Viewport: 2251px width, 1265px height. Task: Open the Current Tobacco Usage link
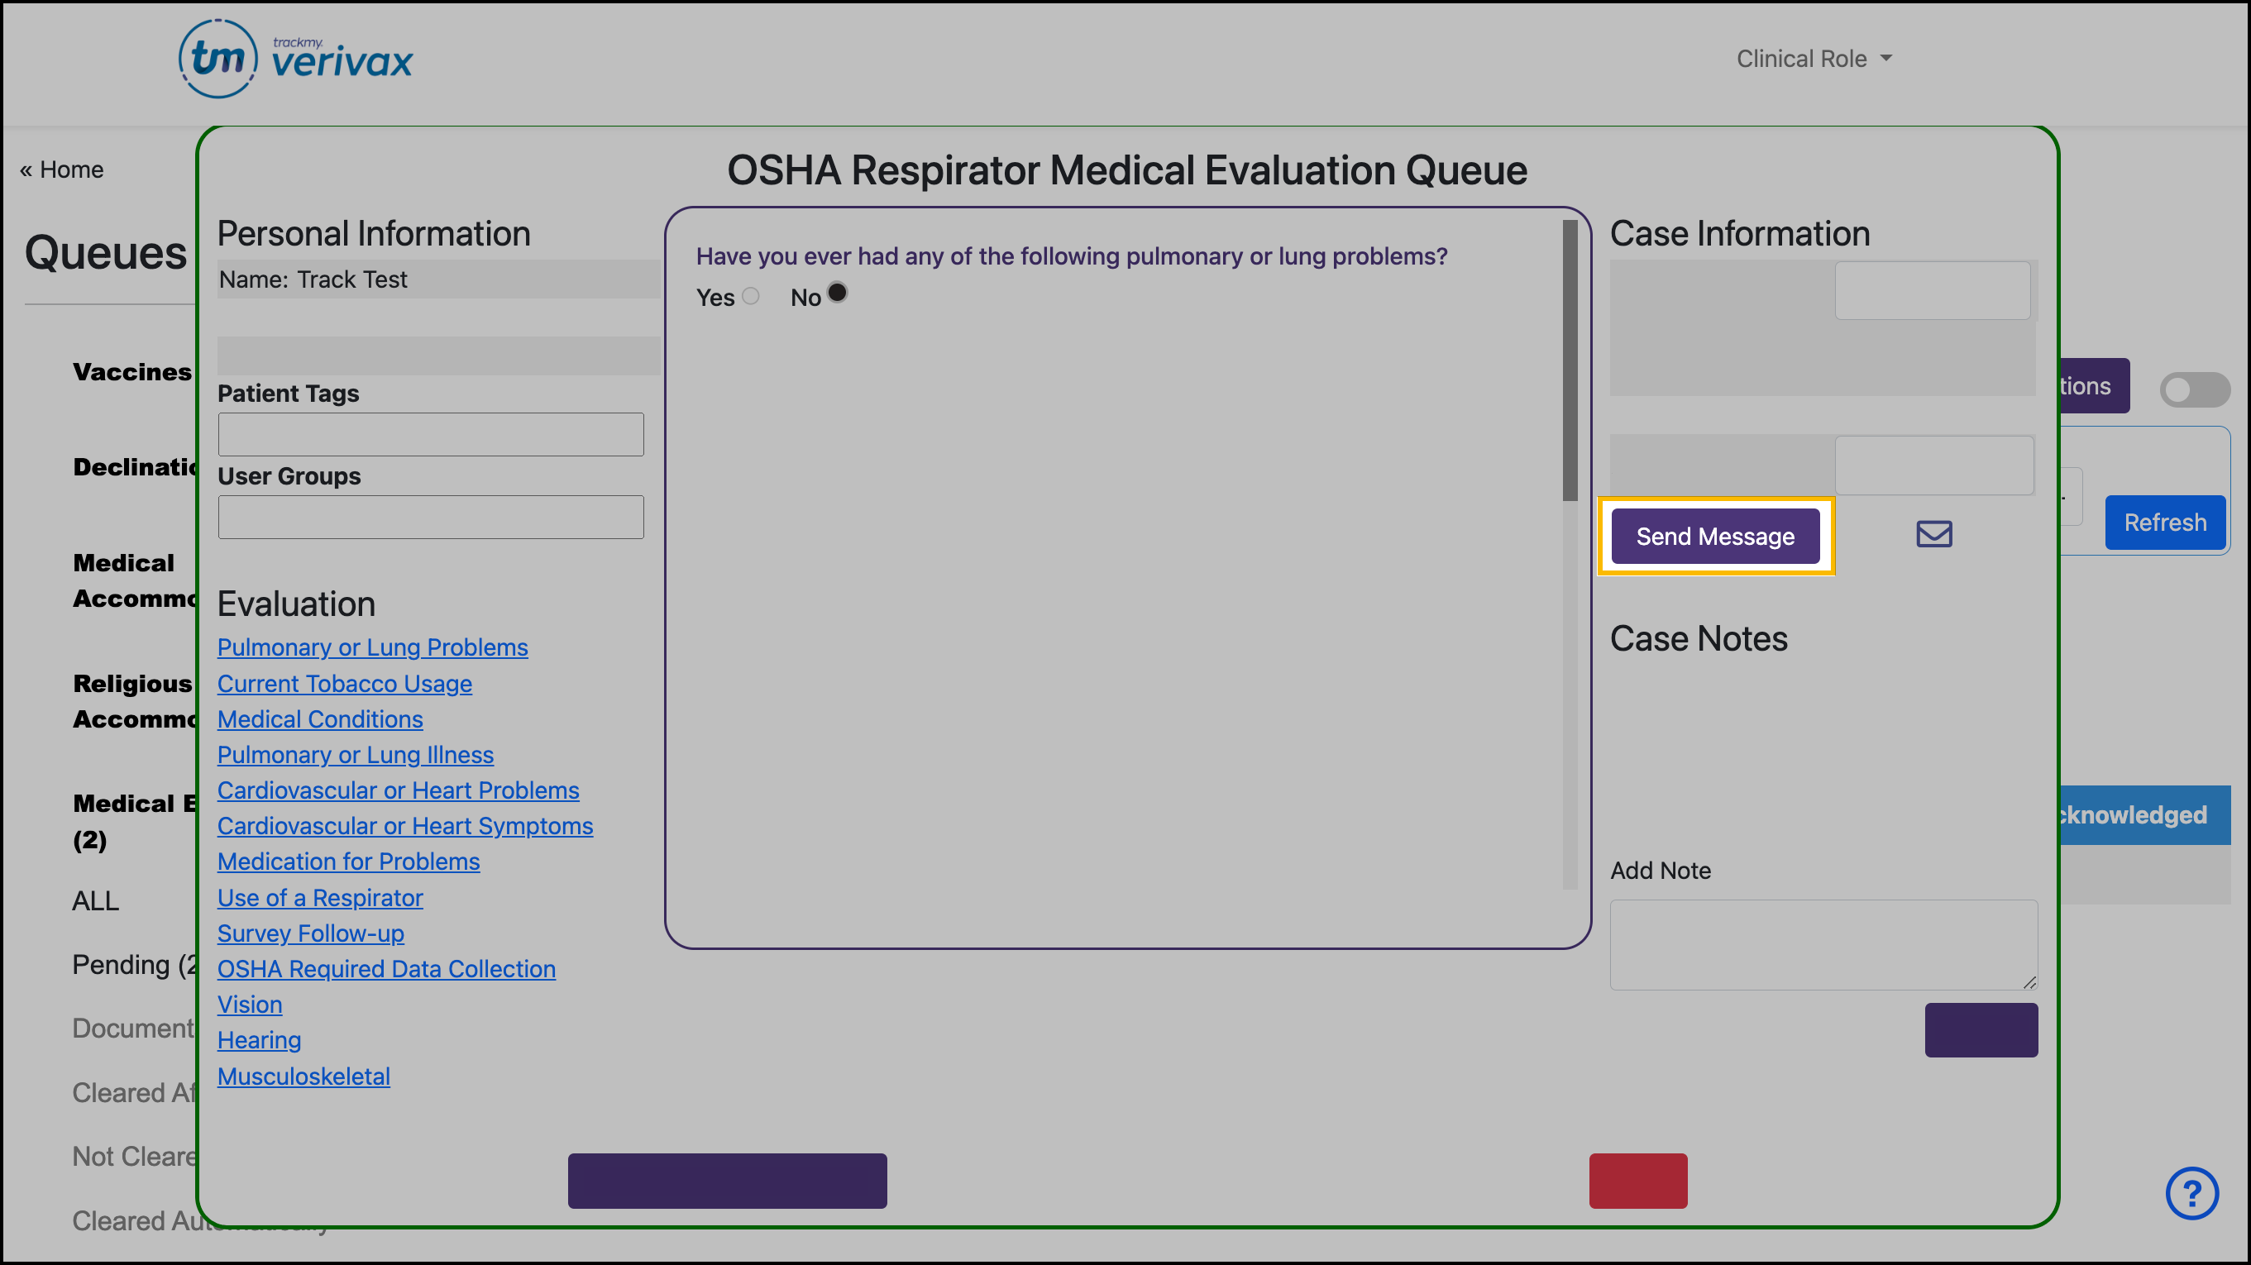tap(344, 683)
